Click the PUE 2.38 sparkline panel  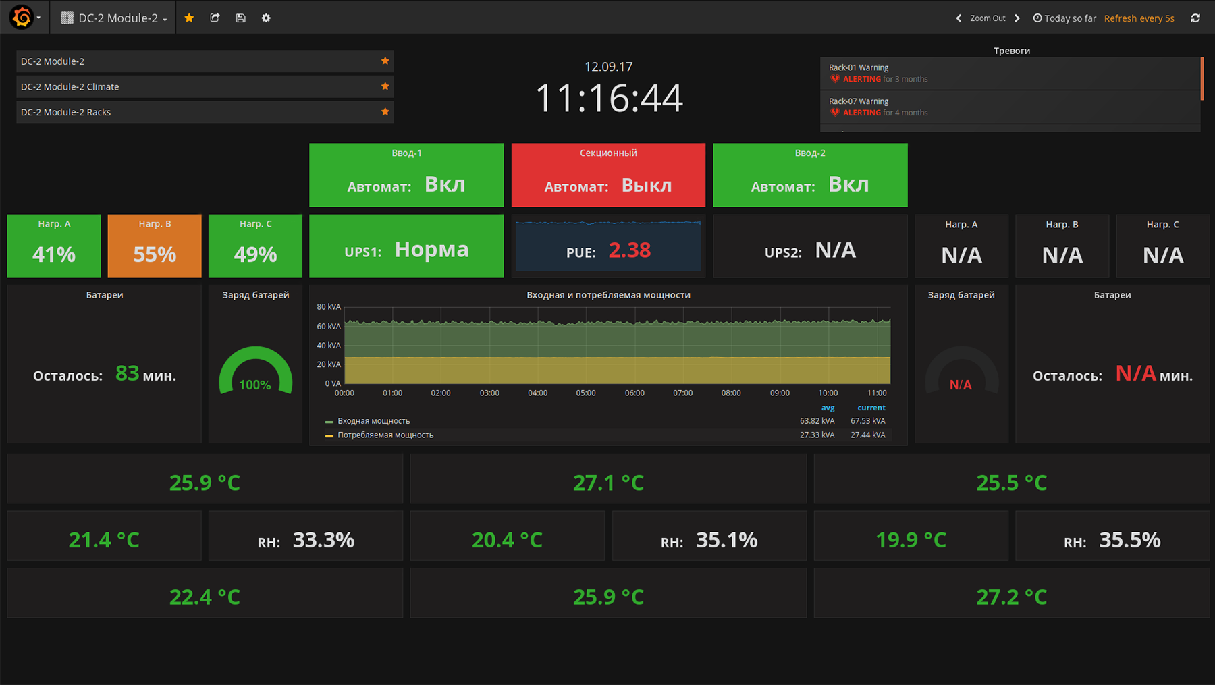pos(608,246)
